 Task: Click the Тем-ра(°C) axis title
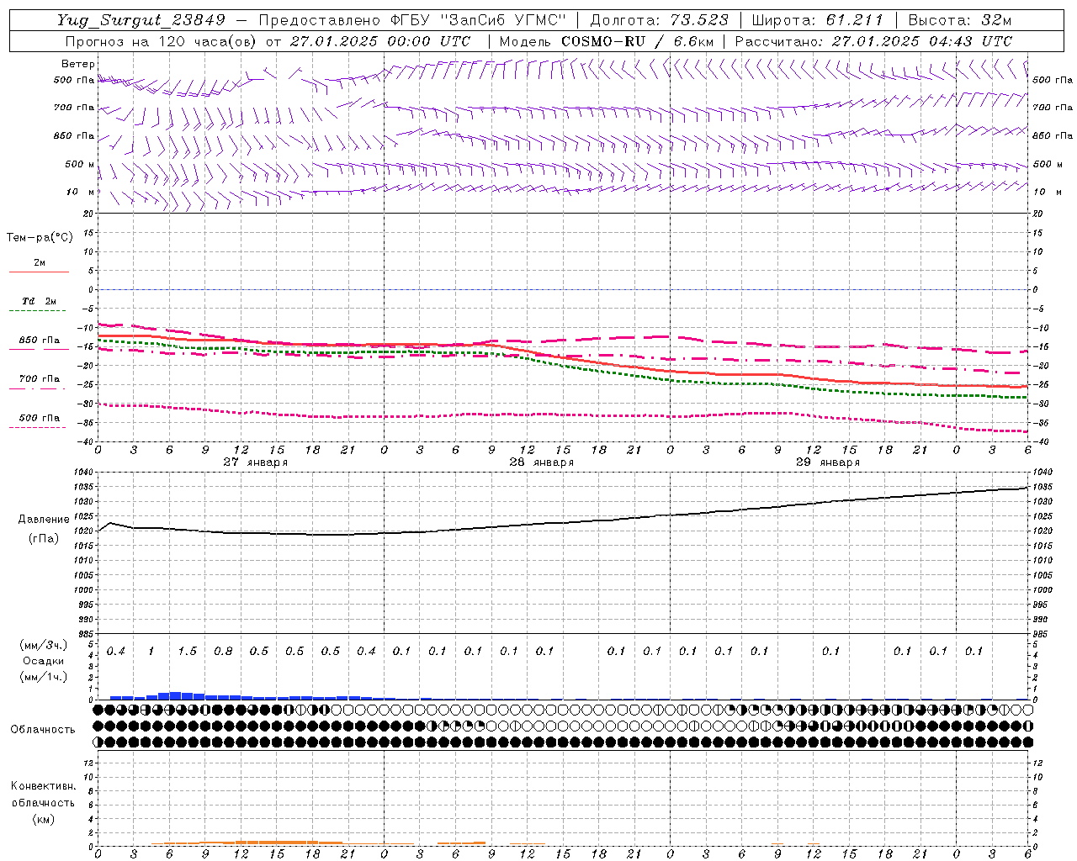click(x=40, y=238)
